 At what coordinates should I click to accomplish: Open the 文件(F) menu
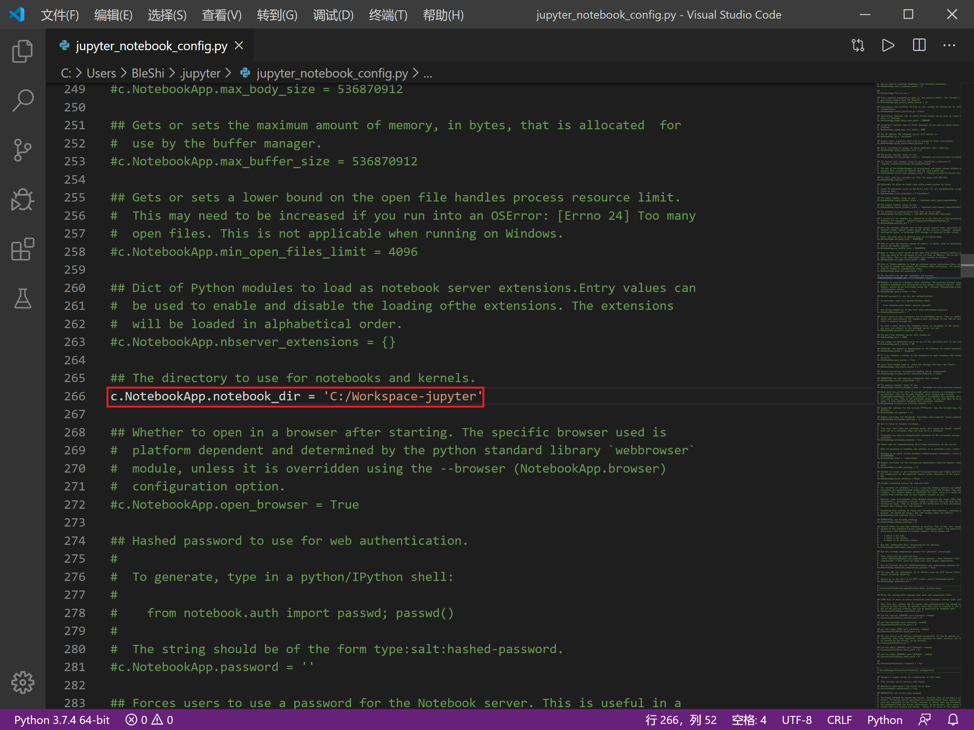(x=60, y=15)
